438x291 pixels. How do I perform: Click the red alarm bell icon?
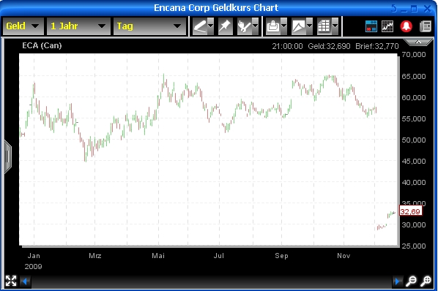coord(407,26)
